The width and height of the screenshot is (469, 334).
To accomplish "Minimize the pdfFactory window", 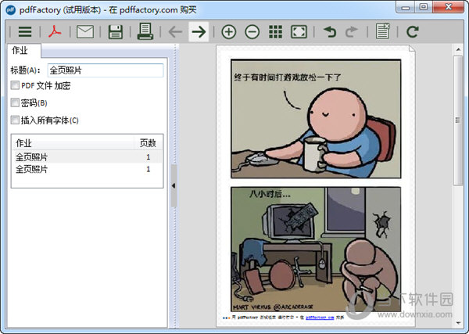I will click(x=406, y=7).
